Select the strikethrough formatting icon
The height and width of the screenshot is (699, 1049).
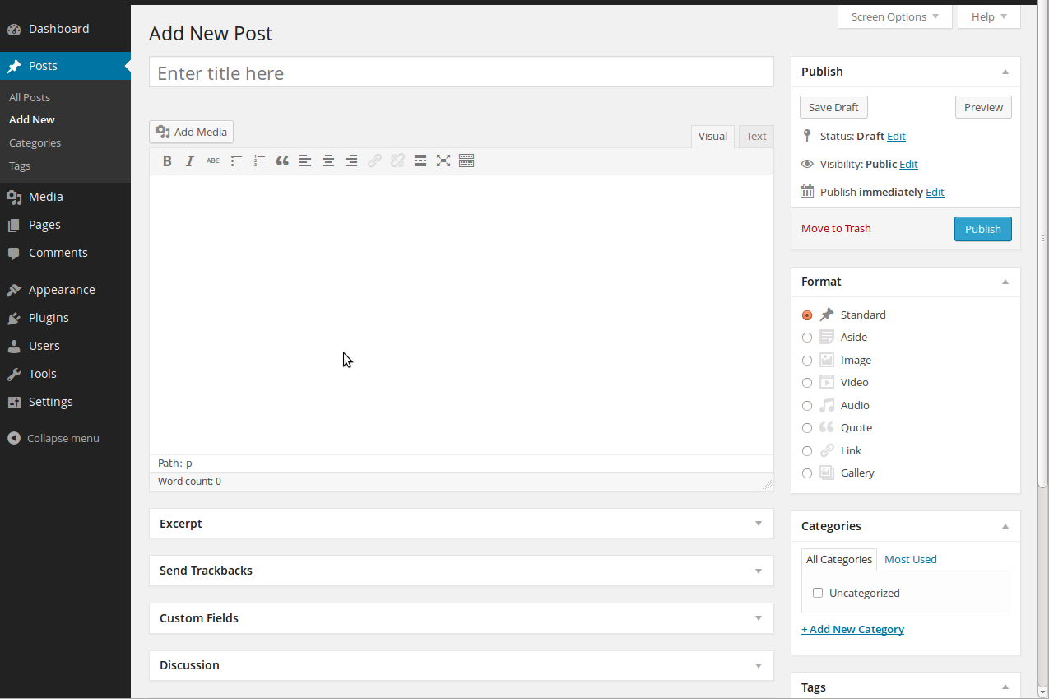tap(213, 161)
